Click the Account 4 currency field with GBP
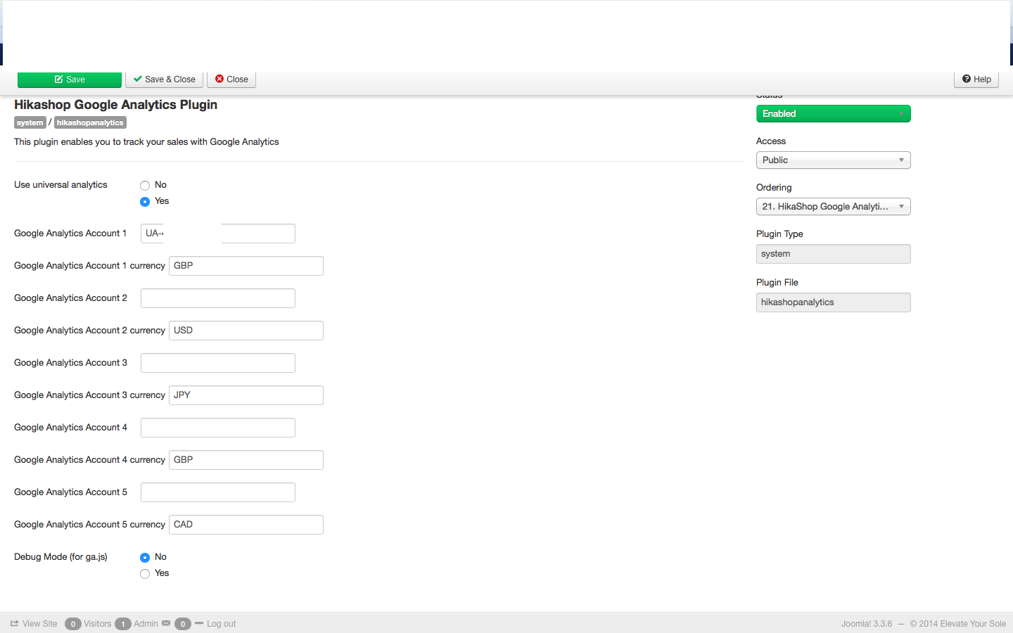Screen dimensions: 1013x633 point(246,460)
